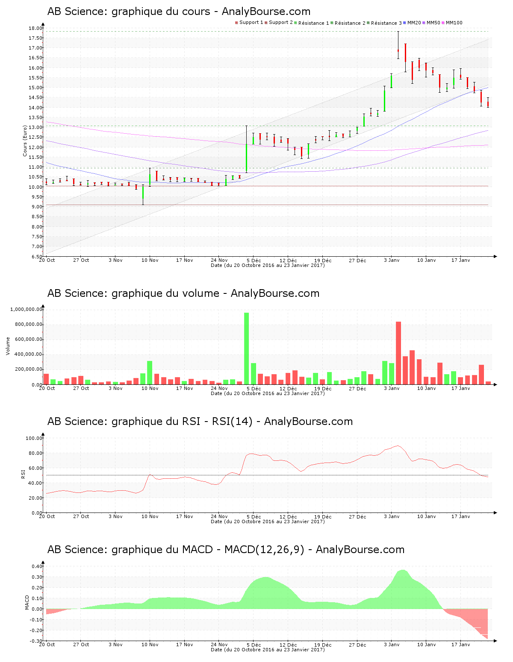Click the -0.10 tick on MACD axis
513x662 pixels.
pyautogui.click(x=36, y=620)
